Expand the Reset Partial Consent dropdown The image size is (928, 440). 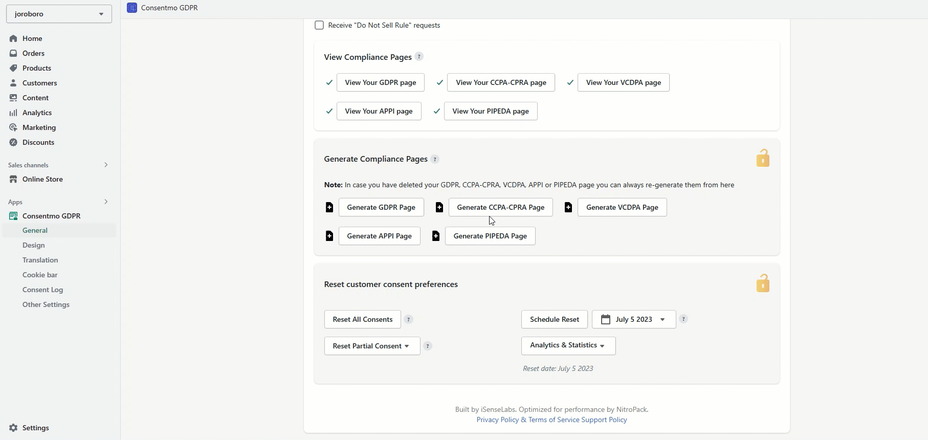point(372,346)
